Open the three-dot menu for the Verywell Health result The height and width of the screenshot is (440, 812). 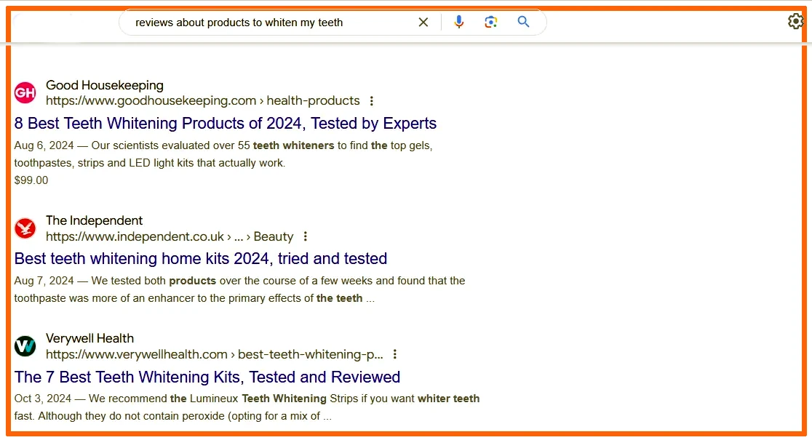click(395, 354)
